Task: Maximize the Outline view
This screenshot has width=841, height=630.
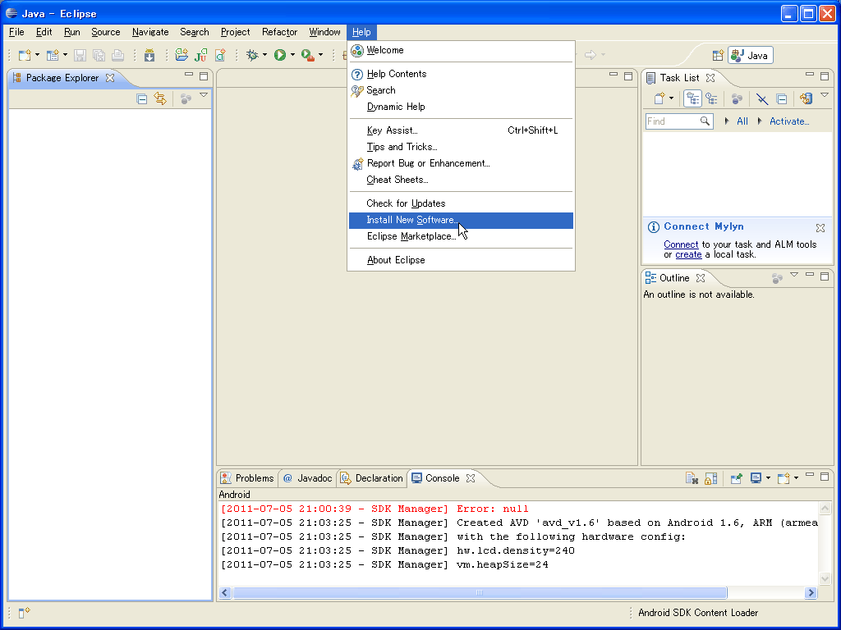Action: [x=825, y=276]
